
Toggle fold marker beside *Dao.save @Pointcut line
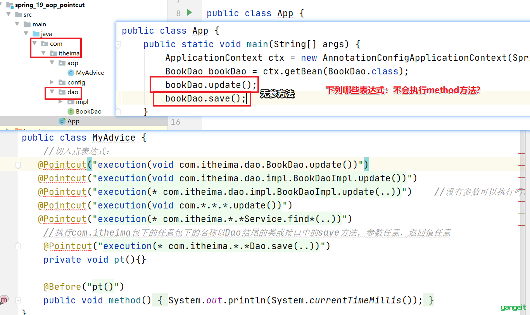point(17,246)
